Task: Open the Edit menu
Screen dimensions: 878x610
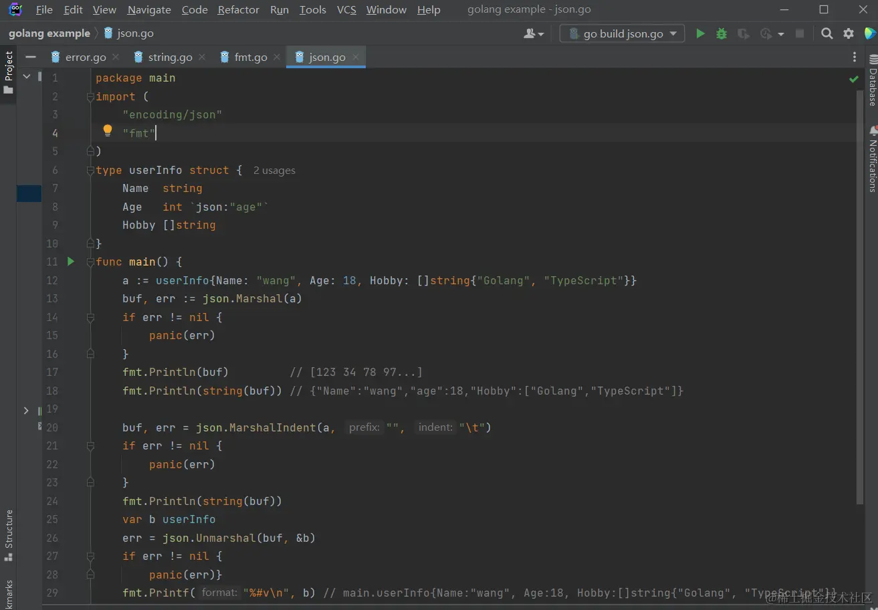Action: click(x=73, y=9)
